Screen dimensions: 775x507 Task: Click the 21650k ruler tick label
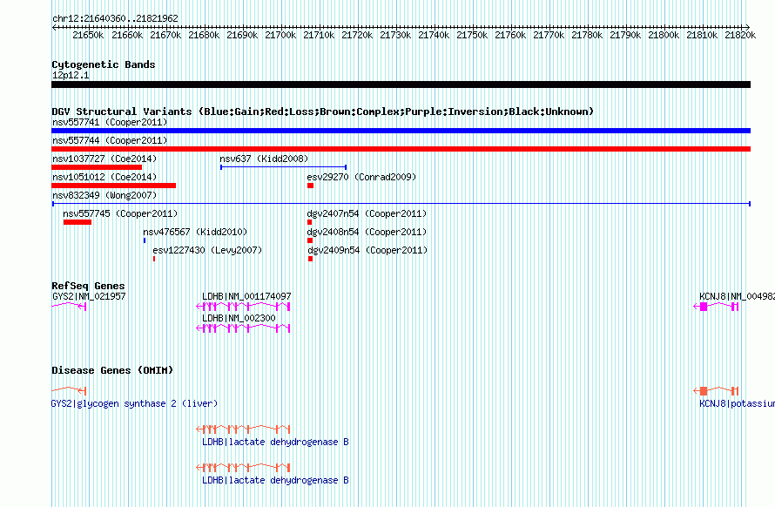[88, 35]
